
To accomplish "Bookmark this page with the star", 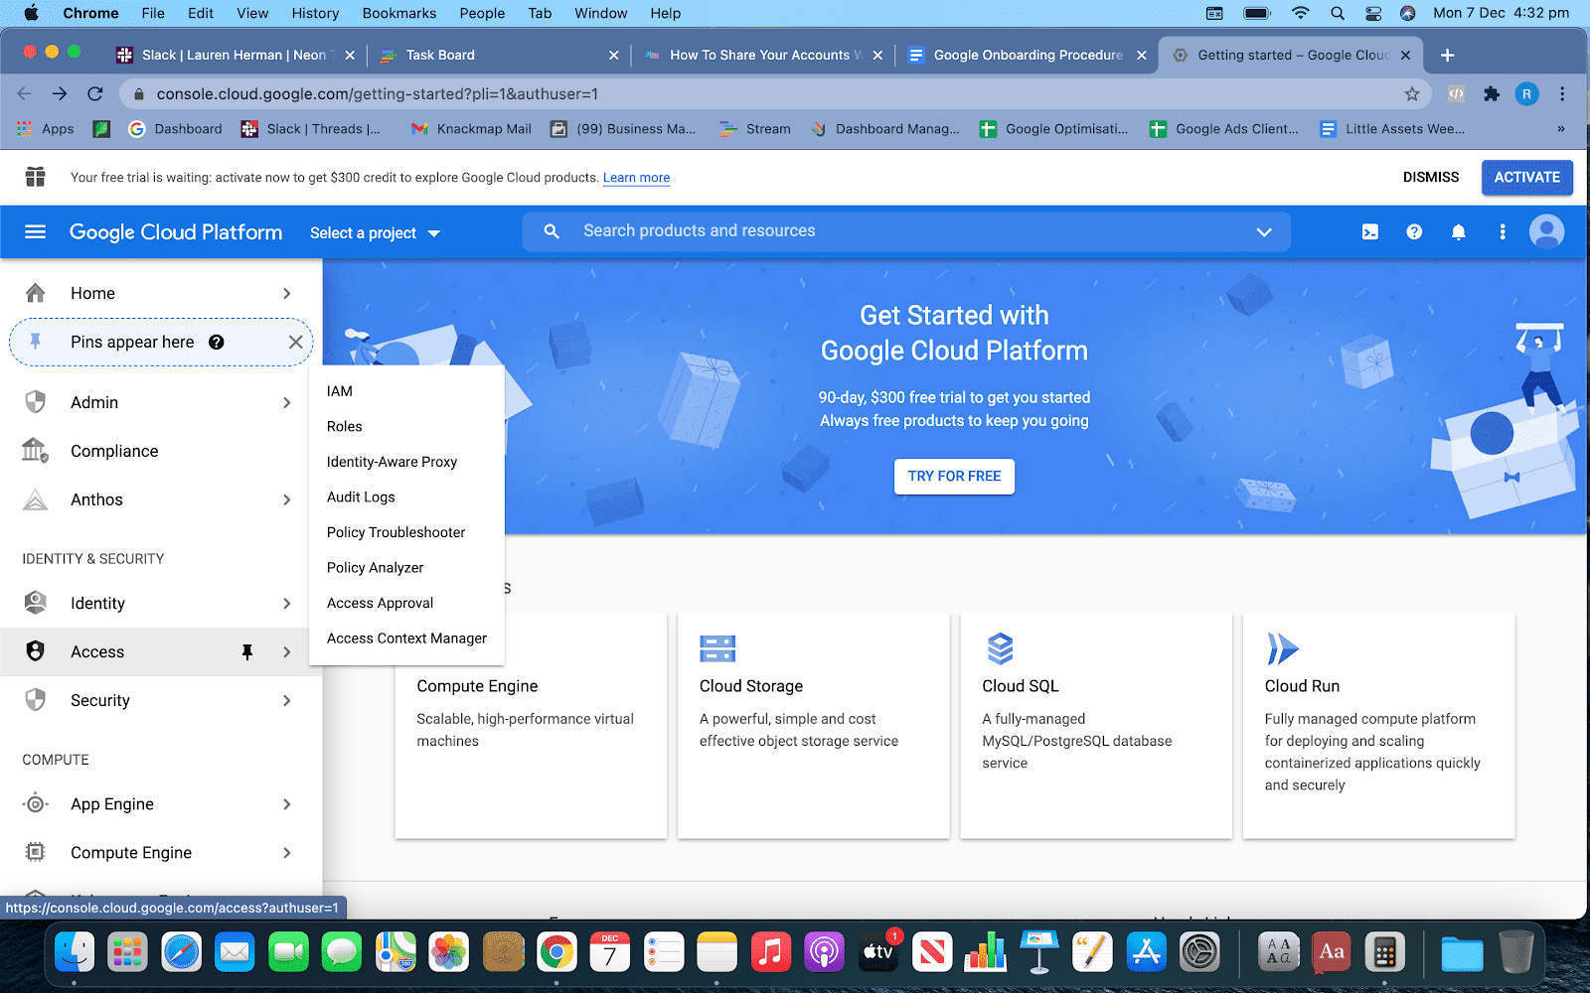I will pos(1412,94).
